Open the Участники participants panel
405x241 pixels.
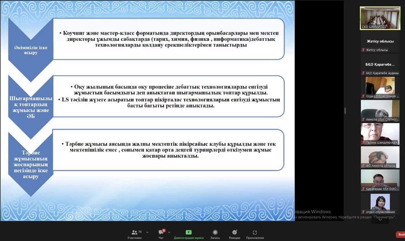(x=135, y=235)
